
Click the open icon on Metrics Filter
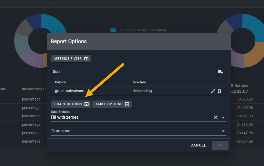86,59
